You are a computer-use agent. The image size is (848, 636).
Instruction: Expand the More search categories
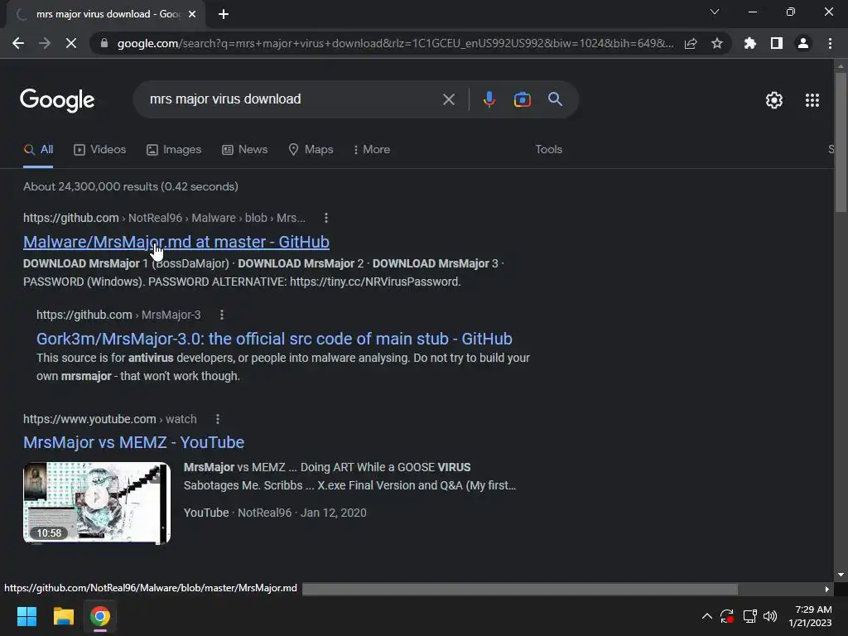(x=372, y=150)
